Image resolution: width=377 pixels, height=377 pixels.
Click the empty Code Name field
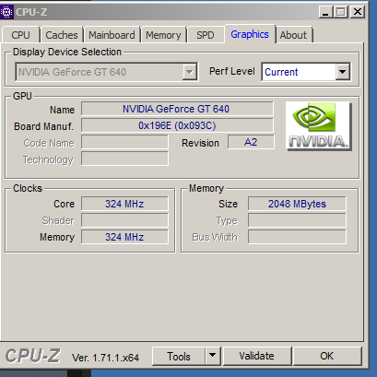[124, 142]
